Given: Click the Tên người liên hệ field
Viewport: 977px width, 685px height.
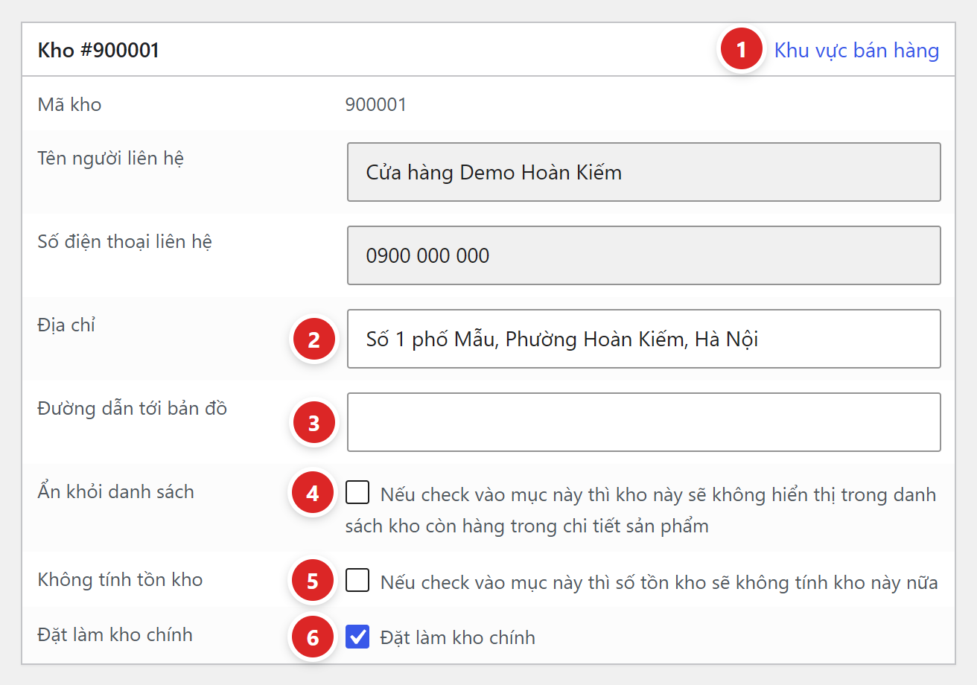Looking at the screenshot, I should point(644,172).
